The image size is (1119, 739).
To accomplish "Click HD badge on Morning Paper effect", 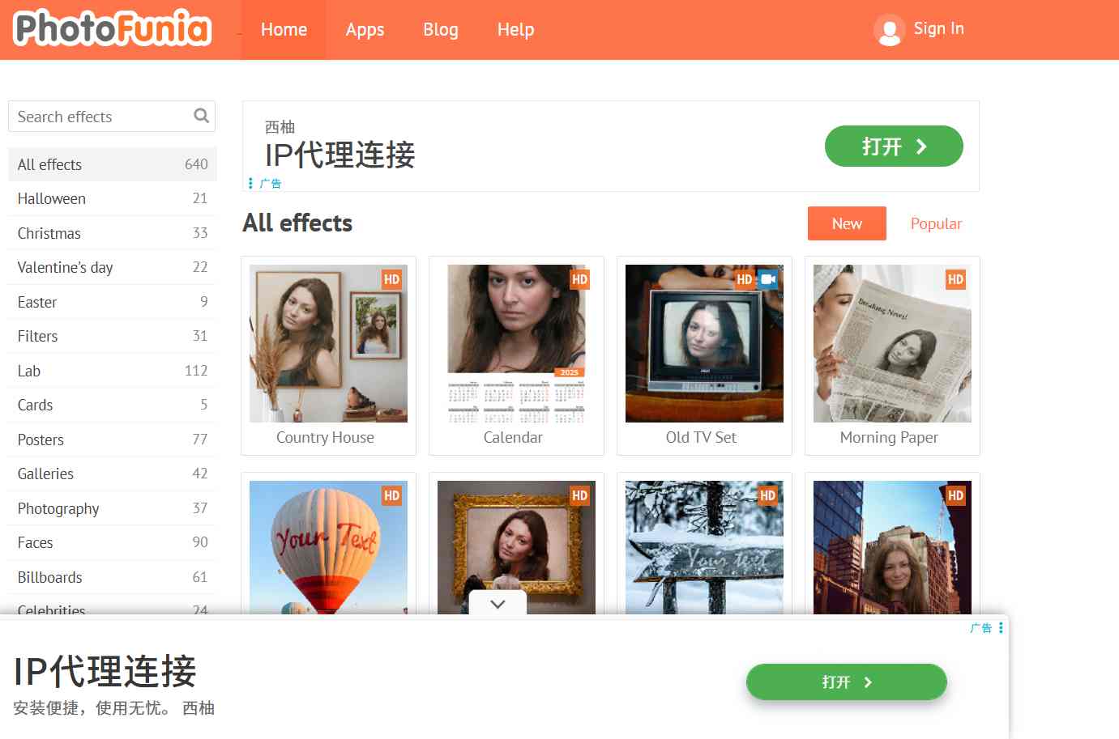I will (x=955, y=279).
